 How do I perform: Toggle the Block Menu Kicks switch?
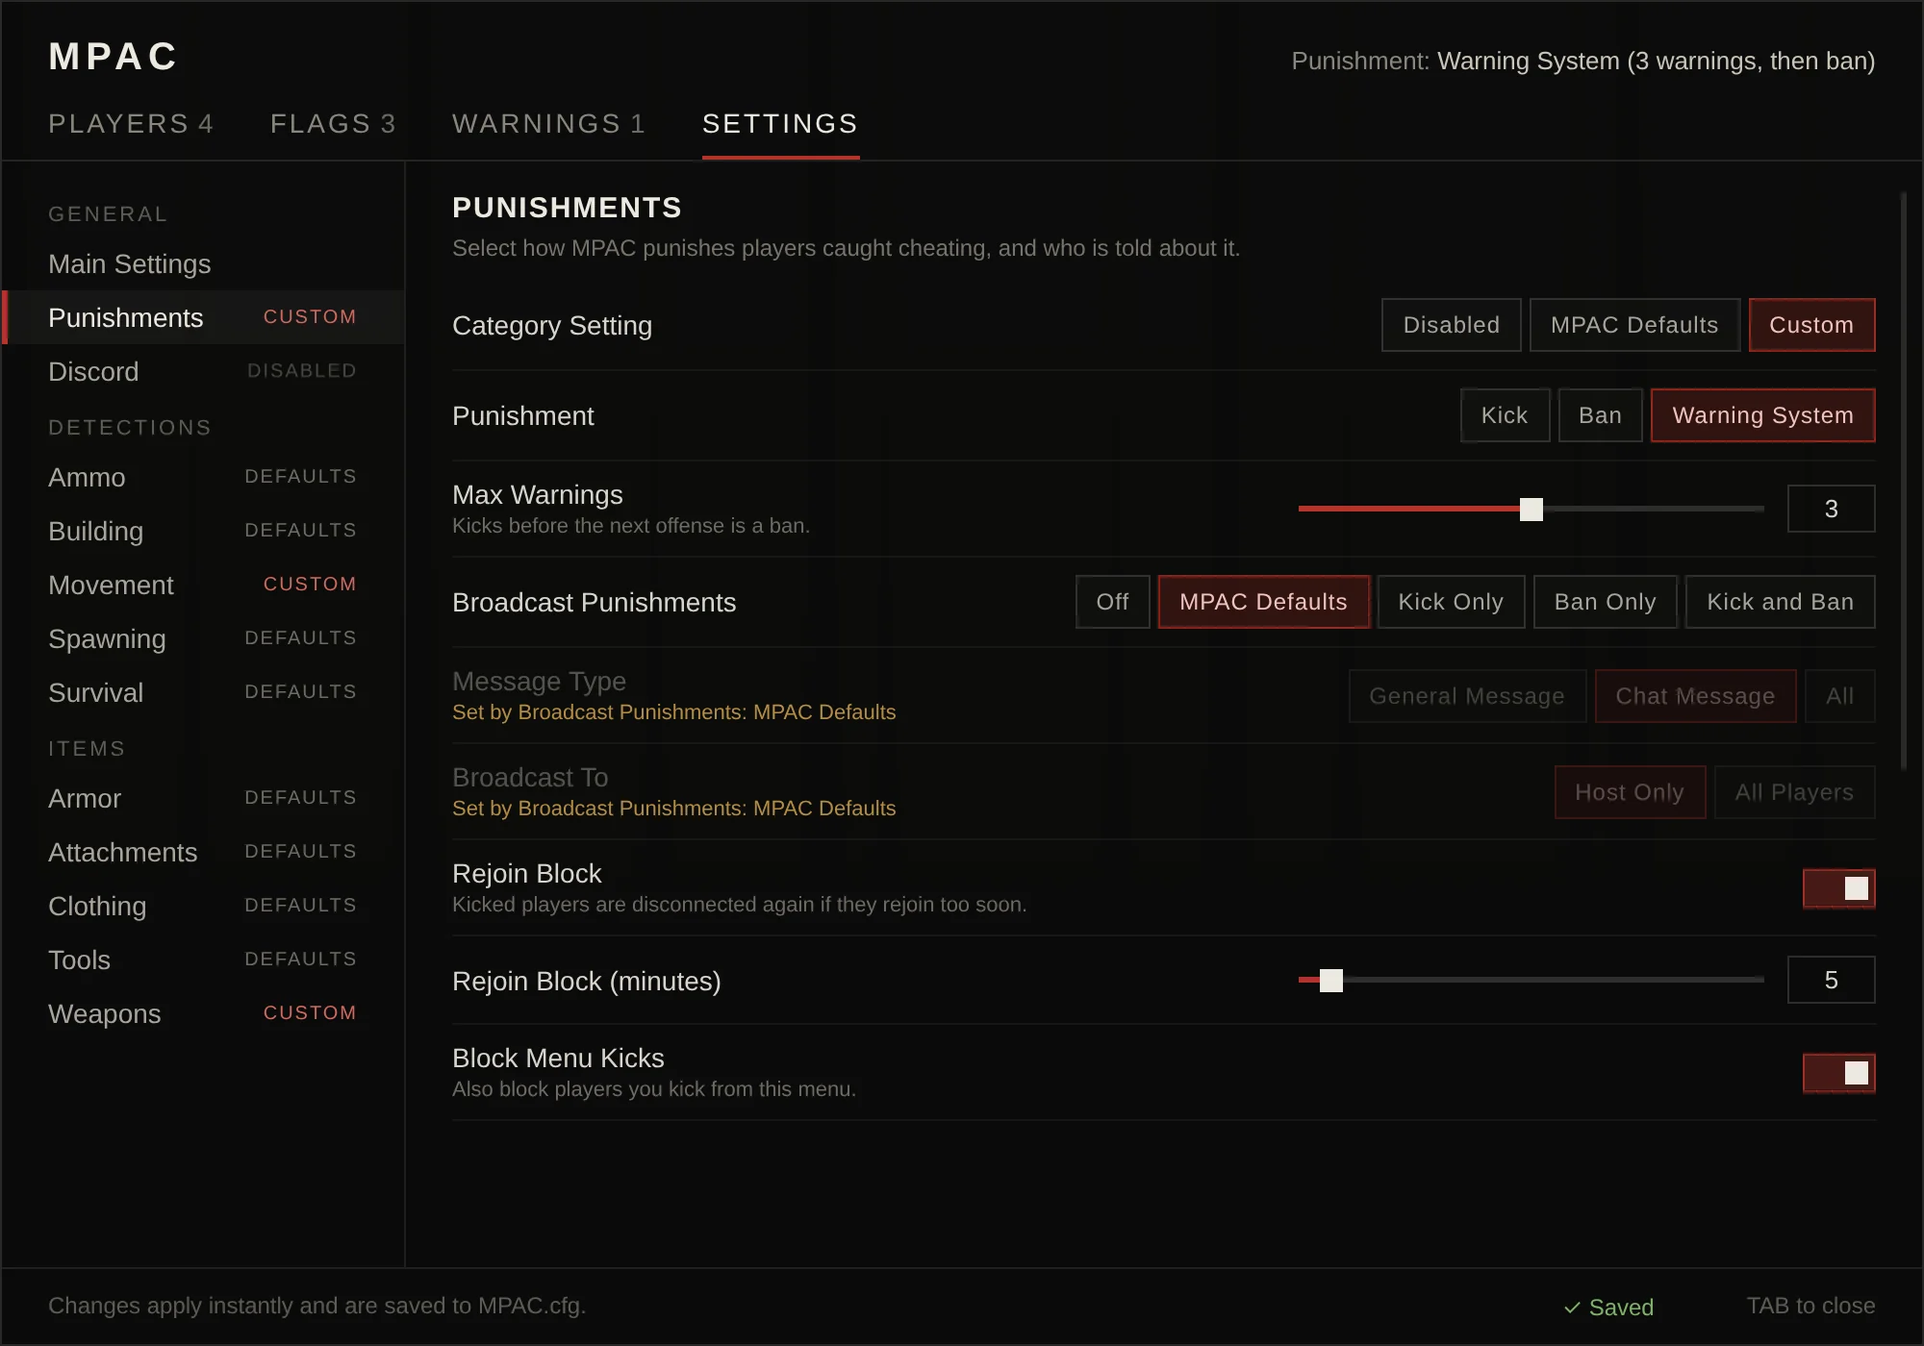pyautogui.click(x=1838, y=1073)
